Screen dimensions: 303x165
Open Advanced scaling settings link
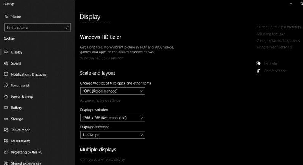[x=100, y=100]
